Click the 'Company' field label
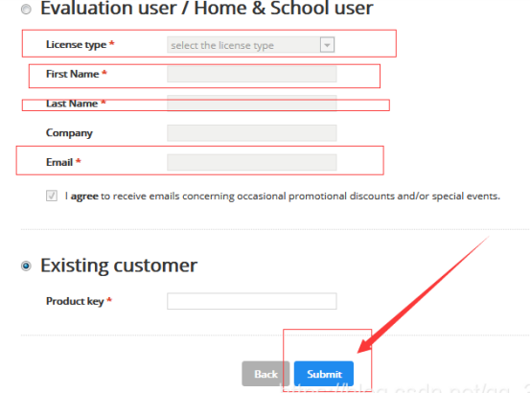This screenshot has width=531, height=393. coord(69,133)
